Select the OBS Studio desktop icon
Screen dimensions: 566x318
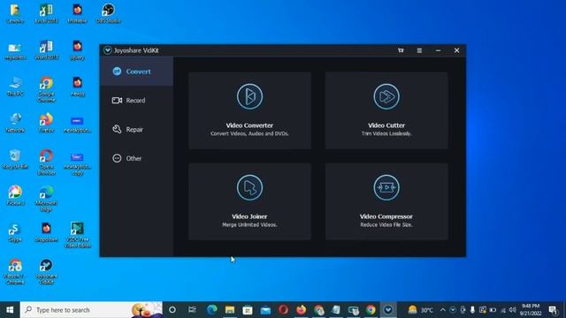[x=108, y=14]
